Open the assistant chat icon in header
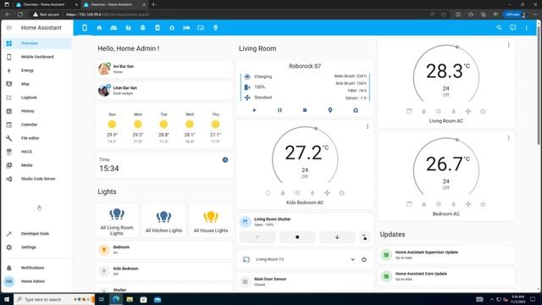Screen dimensions: 542x305 (x=512, y=28)
